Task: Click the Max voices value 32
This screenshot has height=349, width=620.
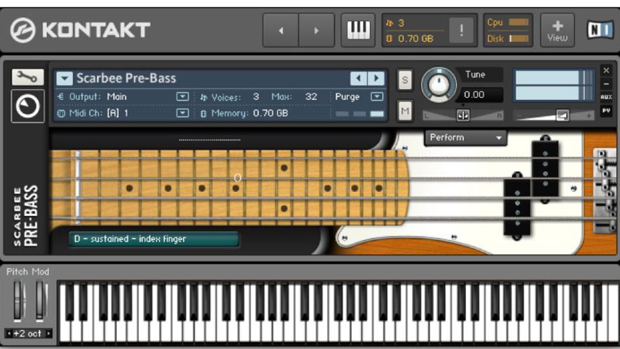Action: [x=311, y=96]
